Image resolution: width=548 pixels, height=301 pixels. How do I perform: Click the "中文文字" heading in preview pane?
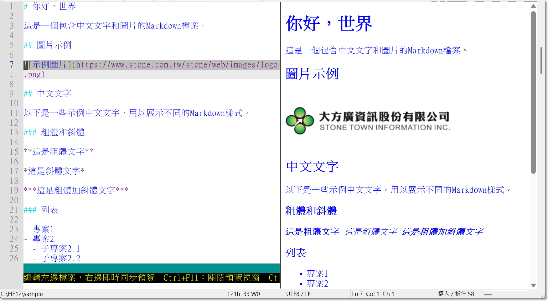(312, 167)
